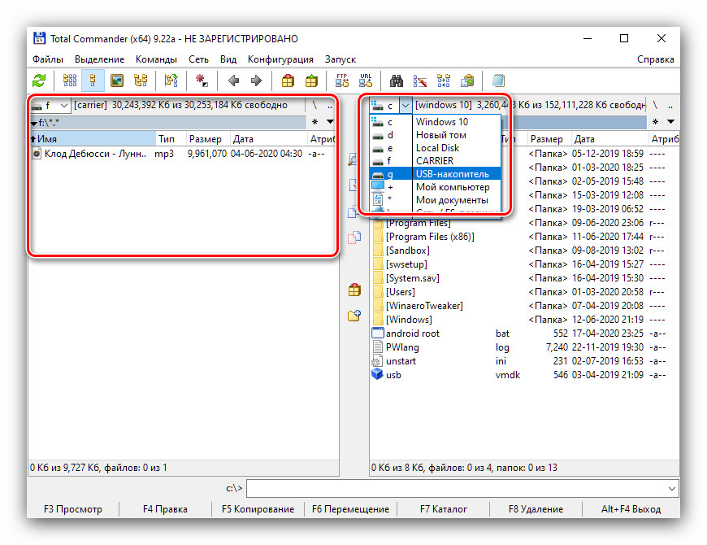
Task: Click the command line input field
Action: 455,488
